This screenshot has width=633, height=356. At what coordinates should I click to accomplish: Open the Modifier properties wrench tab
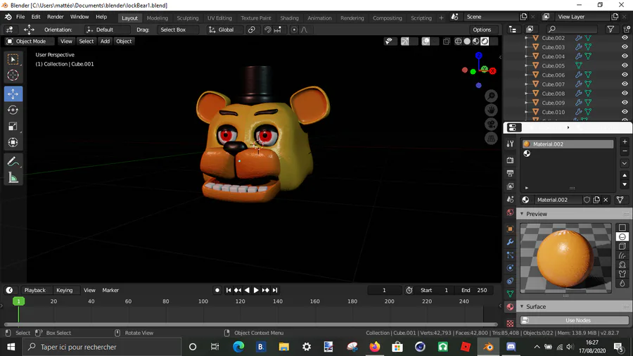(x=511, y=242)
